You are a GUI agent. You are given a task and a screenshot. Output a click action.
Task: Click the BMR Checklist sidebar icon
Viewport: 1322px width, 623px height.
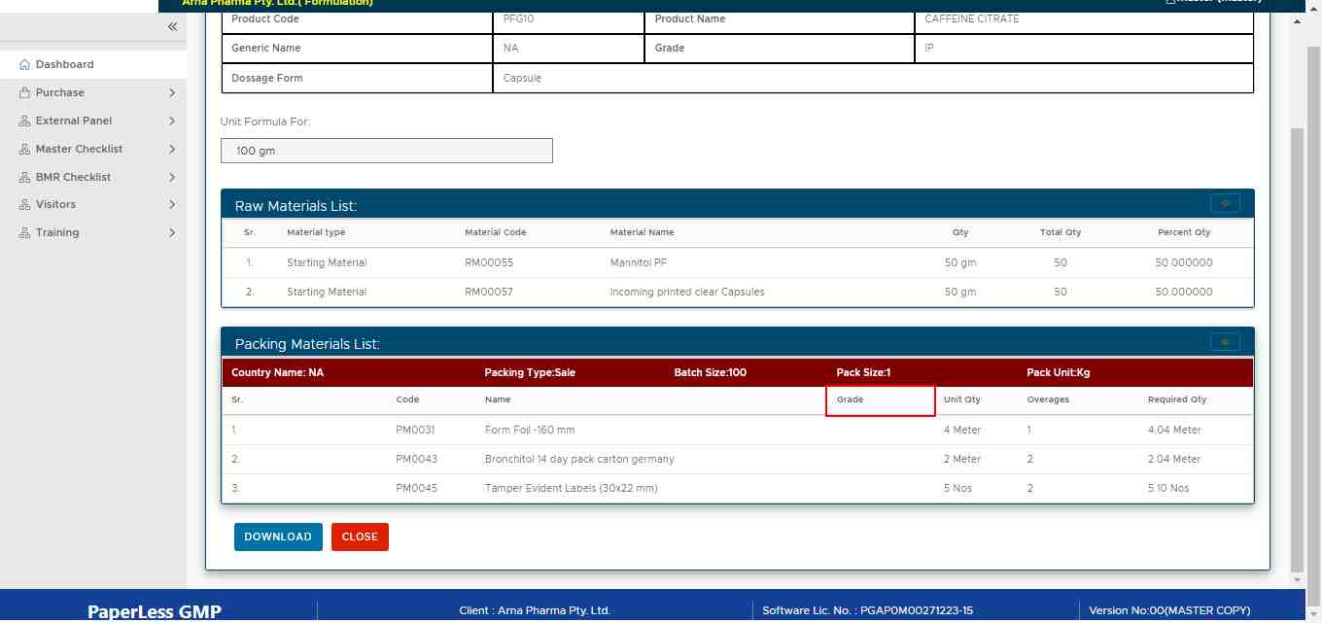click(x=25, y=178)
